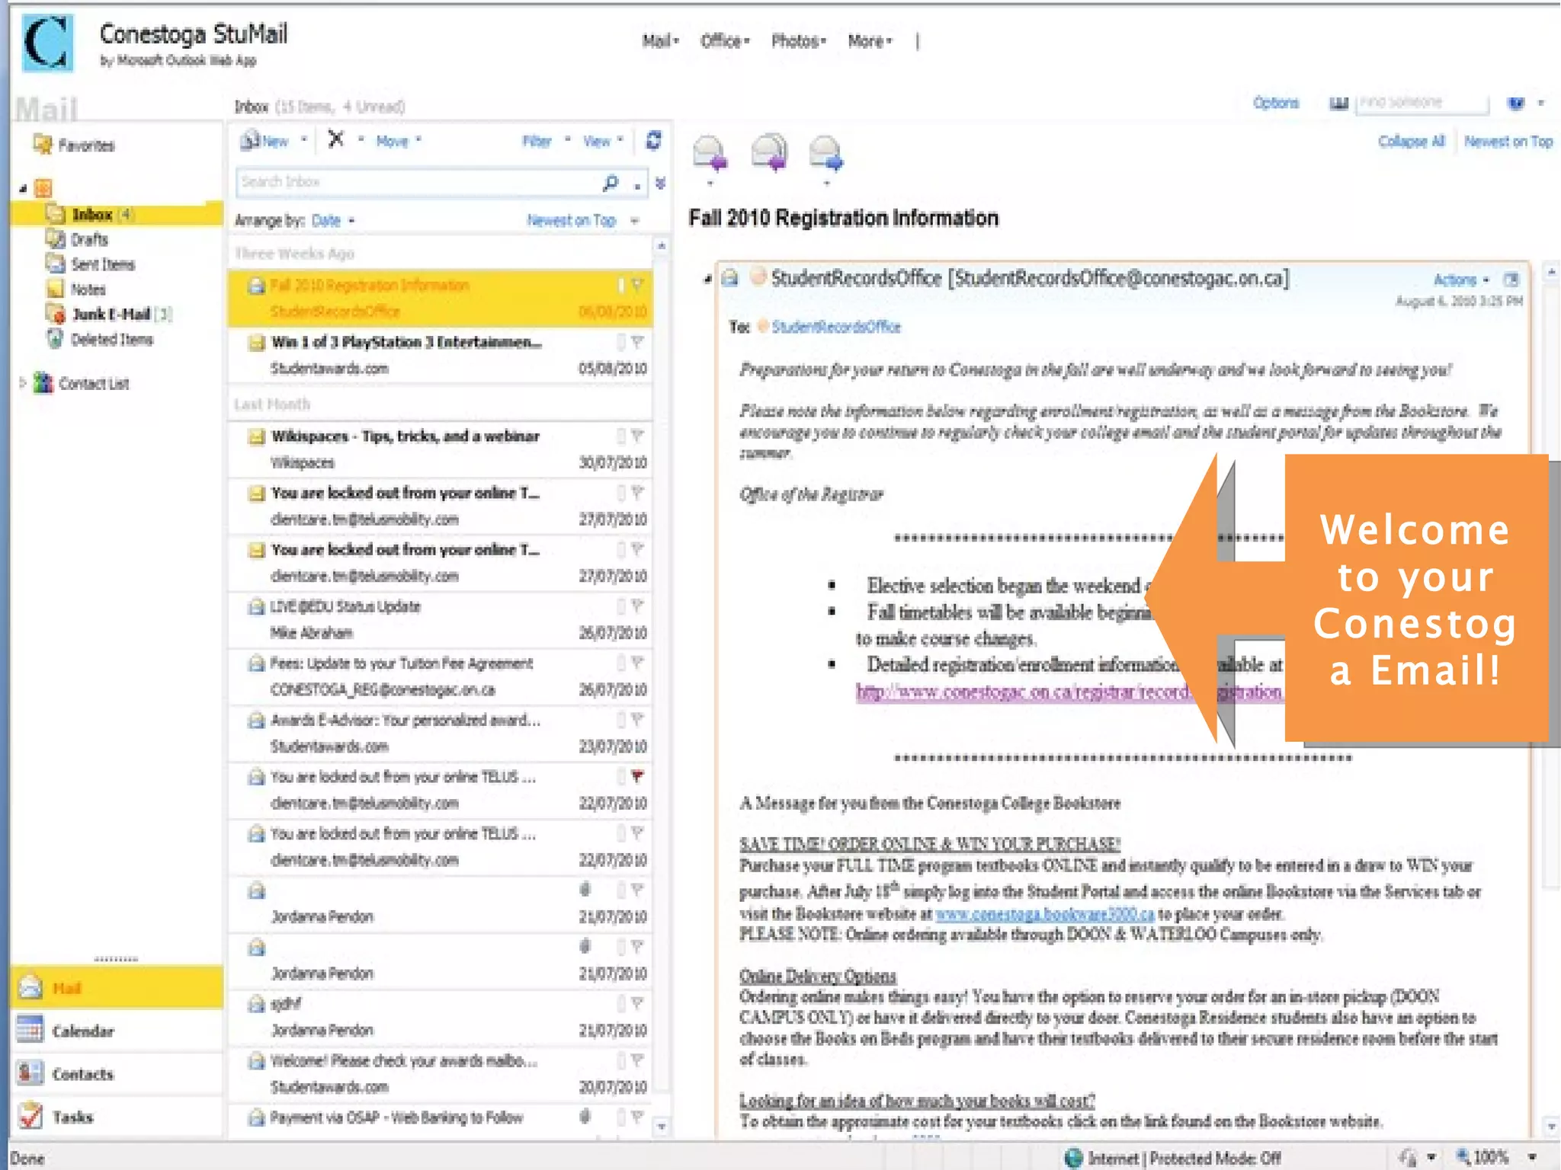Open the Photos menu in the top bar
1561x1170 pixels.
798,41
